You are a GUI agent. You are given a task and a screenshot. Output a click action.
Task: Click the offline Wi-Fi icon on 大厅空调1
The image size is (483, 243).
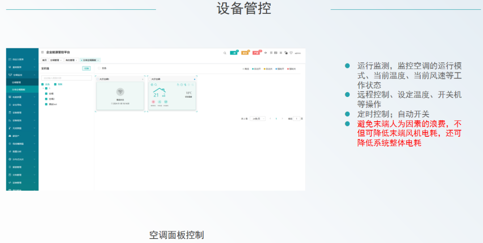coord(120,92)
